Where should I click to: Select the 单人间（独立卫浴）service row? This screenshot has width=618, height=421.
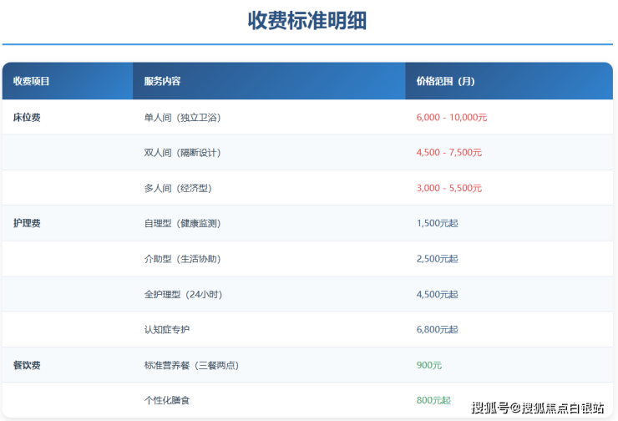tap(182, 118)
